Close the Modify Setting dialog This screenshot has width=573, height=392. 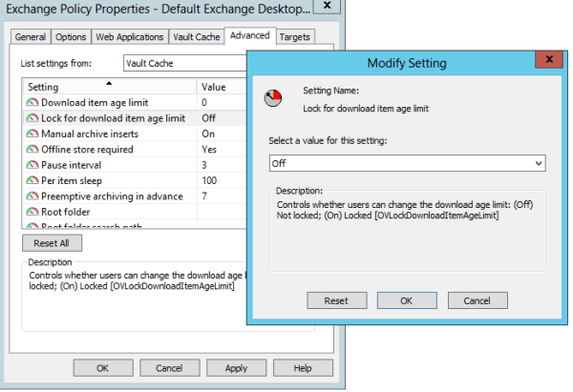(x=545, y=62)
